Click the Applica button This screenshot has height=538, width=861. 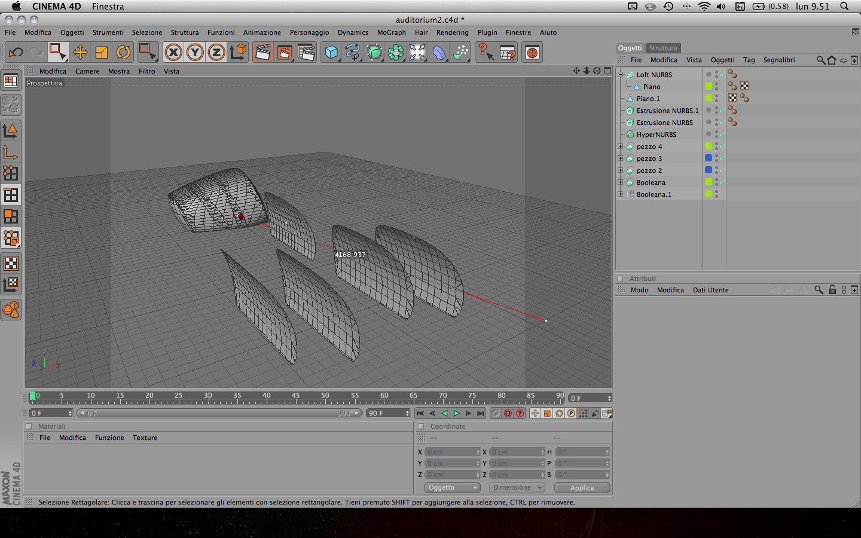[582, 488]
